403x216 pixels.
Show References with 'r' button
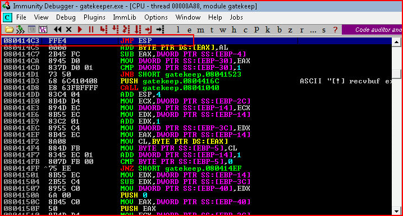click(x=302, y=30)
